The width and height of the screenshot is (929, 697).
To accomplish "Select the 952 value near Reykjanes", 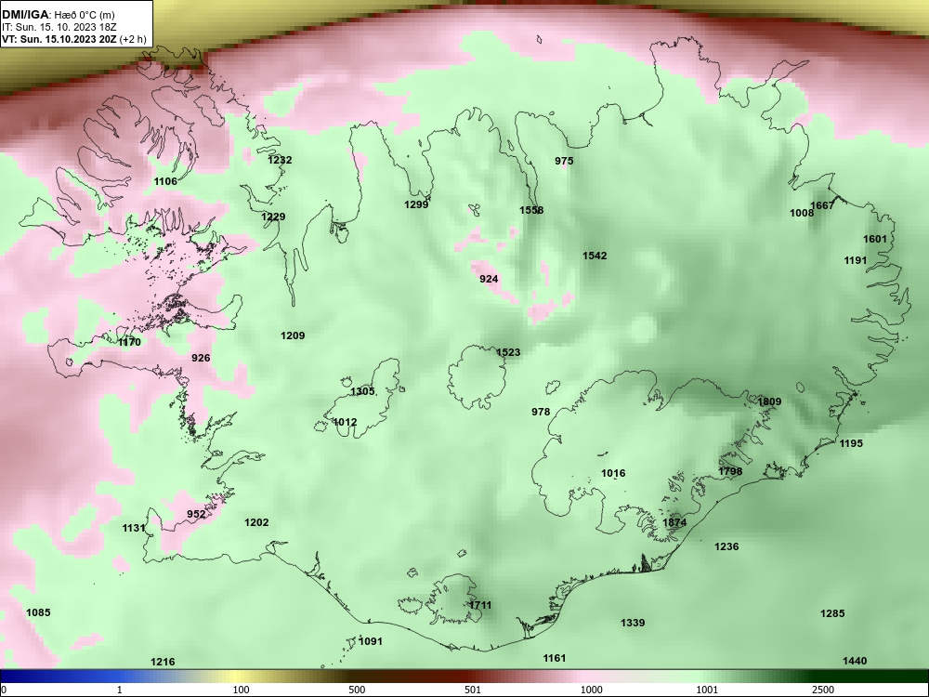I will coord(196,515).
